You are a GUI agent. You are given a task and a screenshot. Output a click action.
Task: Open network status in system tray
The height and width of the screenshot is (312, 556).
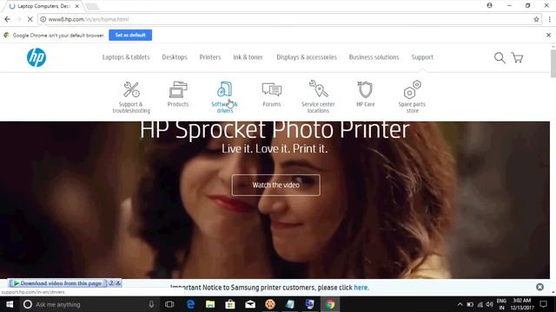click(480, 304)
